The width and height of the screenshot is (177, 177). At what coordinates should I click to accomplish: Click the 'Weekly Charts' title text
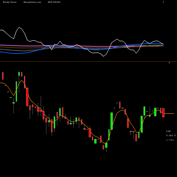point(10,2)
